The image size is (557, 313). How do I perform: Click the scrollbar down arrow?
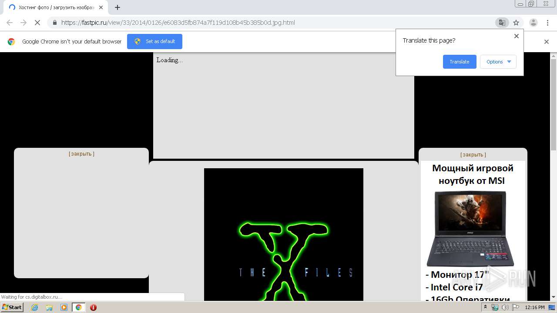click(x=554, y=297)
